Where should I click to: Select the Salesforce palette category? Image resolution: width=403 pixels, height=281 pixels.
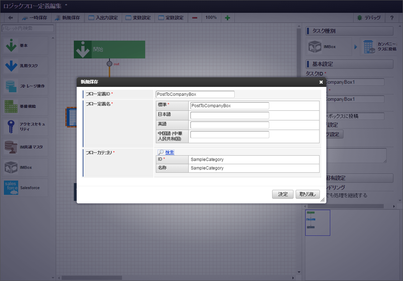(x=25, y=188)
